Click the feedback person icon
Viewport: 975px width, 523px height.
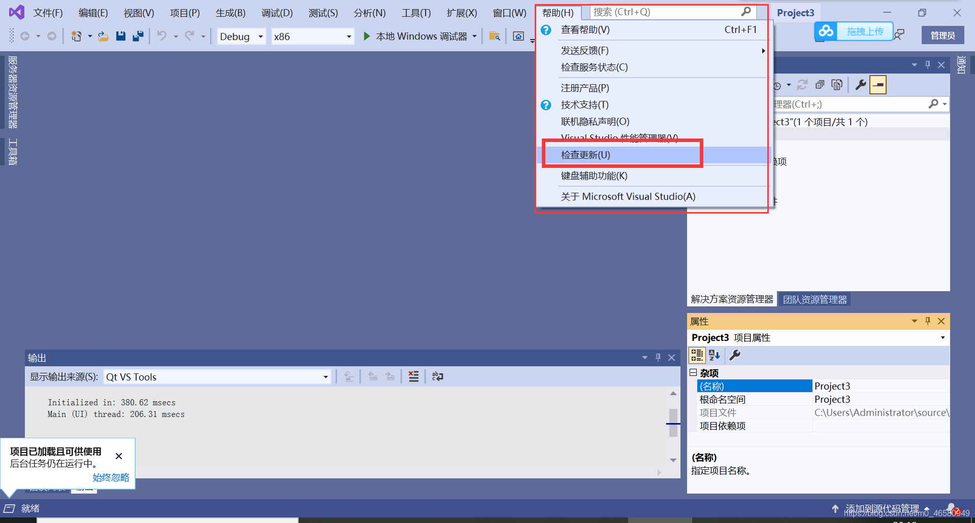click(899, 34)
